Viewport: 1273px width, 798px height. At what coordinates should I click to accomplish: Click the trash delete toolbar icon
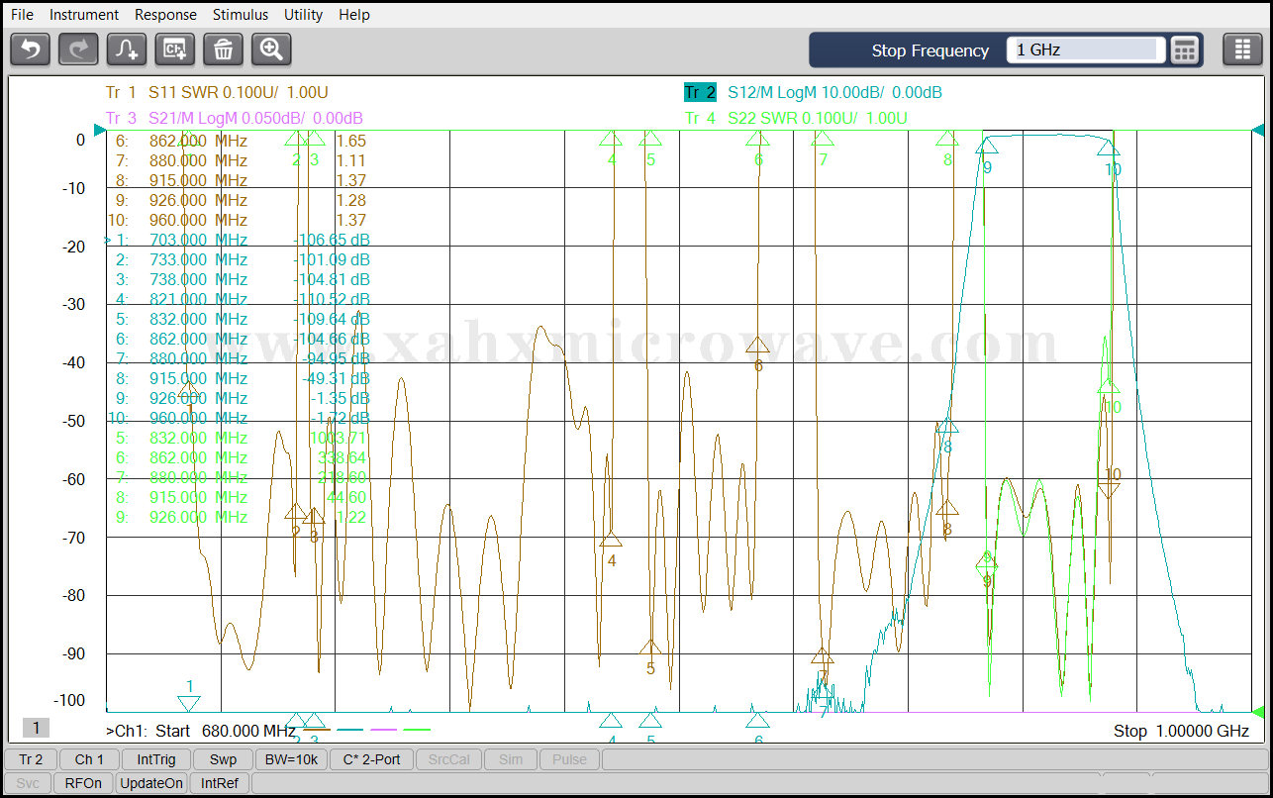pyautogui.click(x=224, y=49)
